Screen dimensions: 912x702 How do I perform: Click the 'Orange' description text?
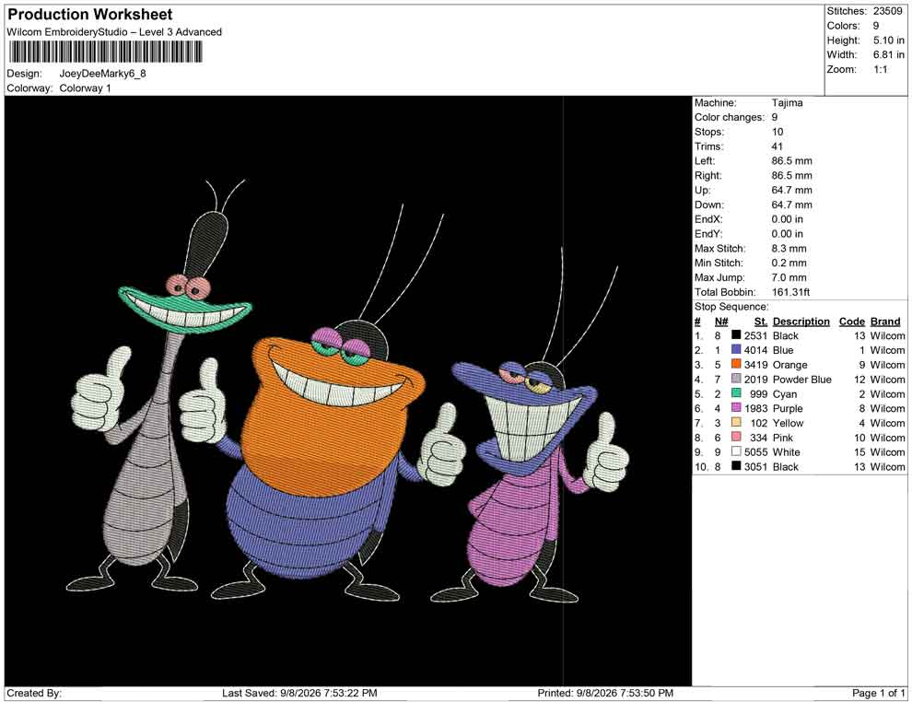pos(789,365)
